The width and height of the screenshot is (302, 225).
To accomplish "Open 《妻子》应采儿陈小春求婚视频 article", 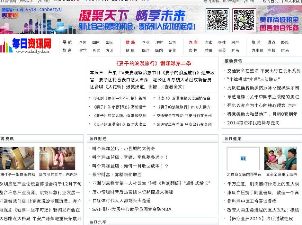I will (120, 116).
